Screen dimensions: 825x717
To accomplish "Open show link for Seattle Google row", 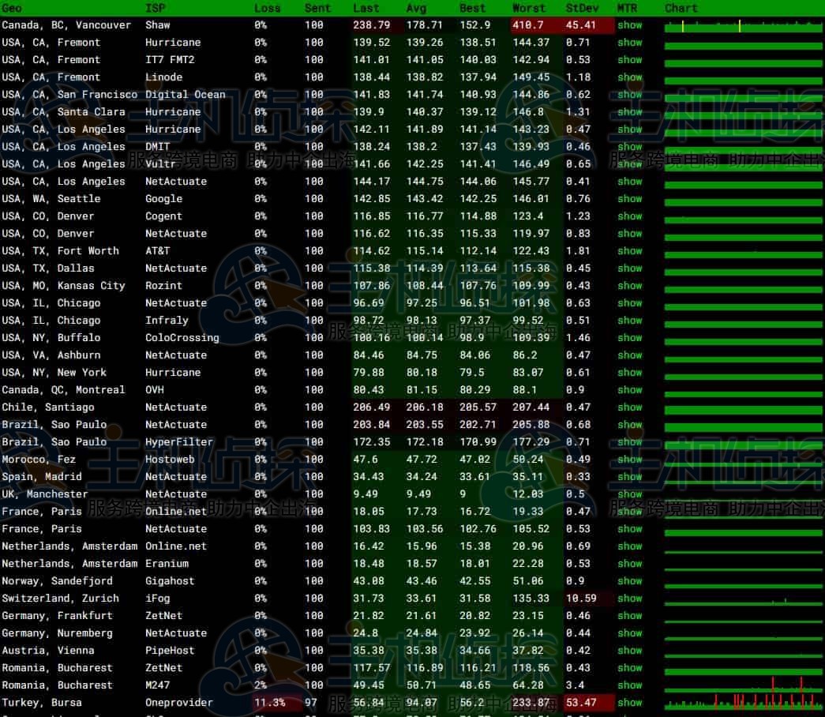I will click(x=629, y=199).
